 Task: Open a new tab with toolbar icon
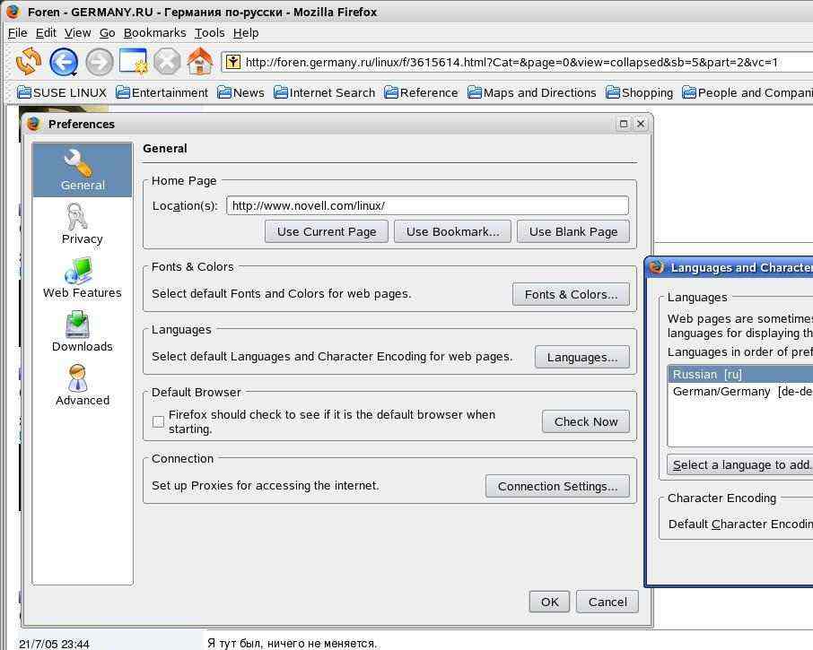133,62
